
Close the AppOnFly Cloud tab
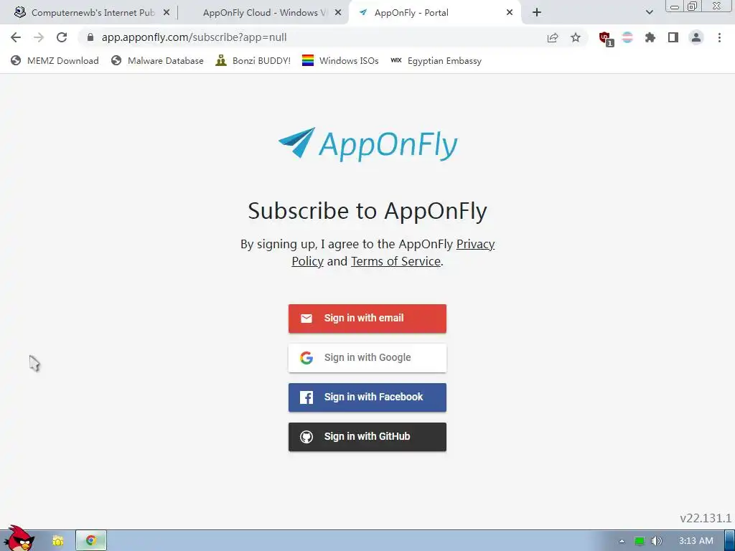(338, 13)
